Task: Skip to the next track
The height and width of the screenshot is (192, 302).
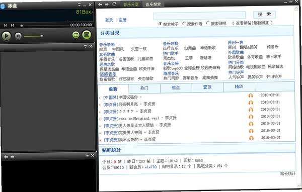Action: [12, 26]
